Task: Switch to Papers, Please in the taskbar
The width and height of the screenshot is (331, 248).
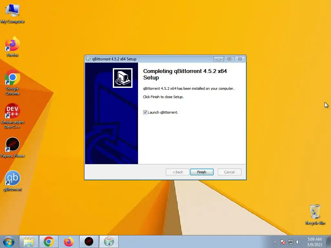Action: coord(89,242)
